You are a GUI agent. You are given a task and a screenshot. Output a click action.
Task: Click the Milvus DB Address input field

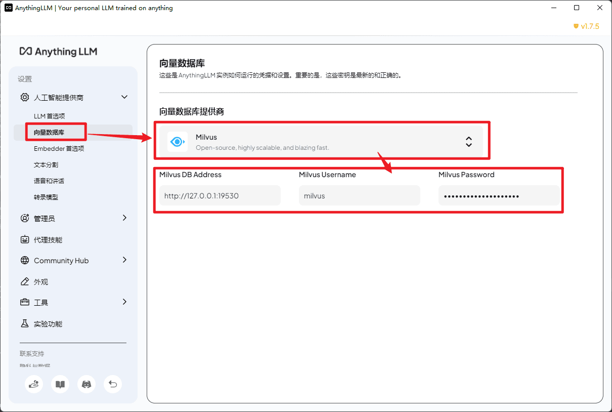tap(220, 196)
